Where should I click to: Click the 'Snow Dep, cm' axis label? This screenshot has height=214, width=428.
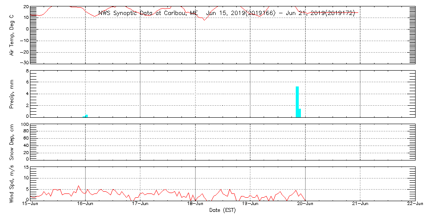(12, 142)
